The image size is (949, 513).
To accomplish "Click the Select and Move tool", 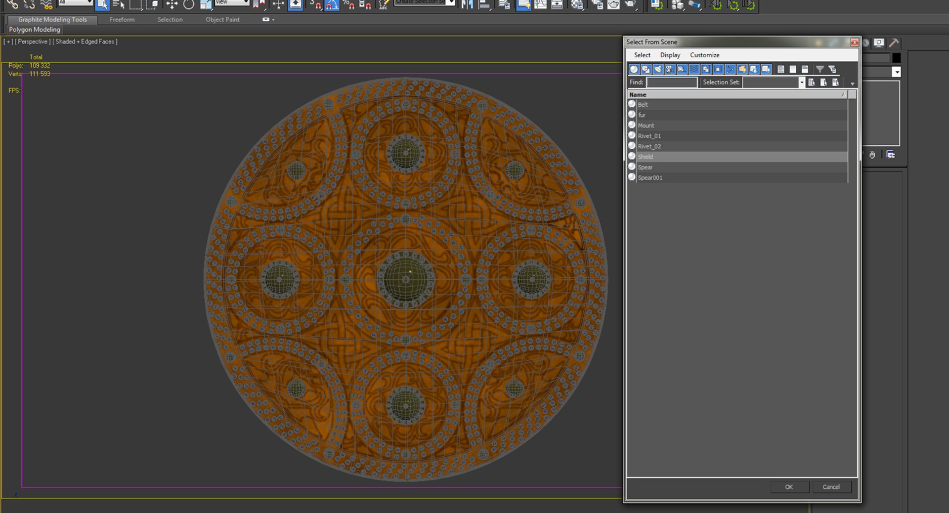I will pyautogui.click(x=172, y=5).
